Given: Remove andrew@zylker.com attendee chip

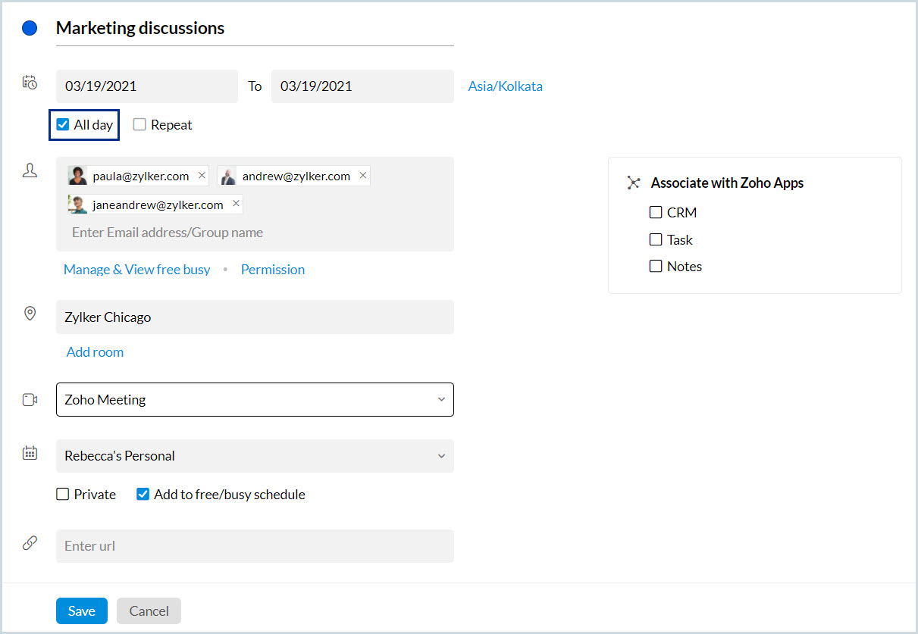Looking at the screenshot, I should pyautogui.click(x=363, y=176).
